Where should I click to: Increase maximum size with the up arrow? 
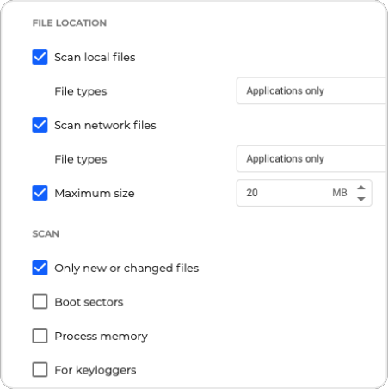pyautogui.click(x=361, y=188)
